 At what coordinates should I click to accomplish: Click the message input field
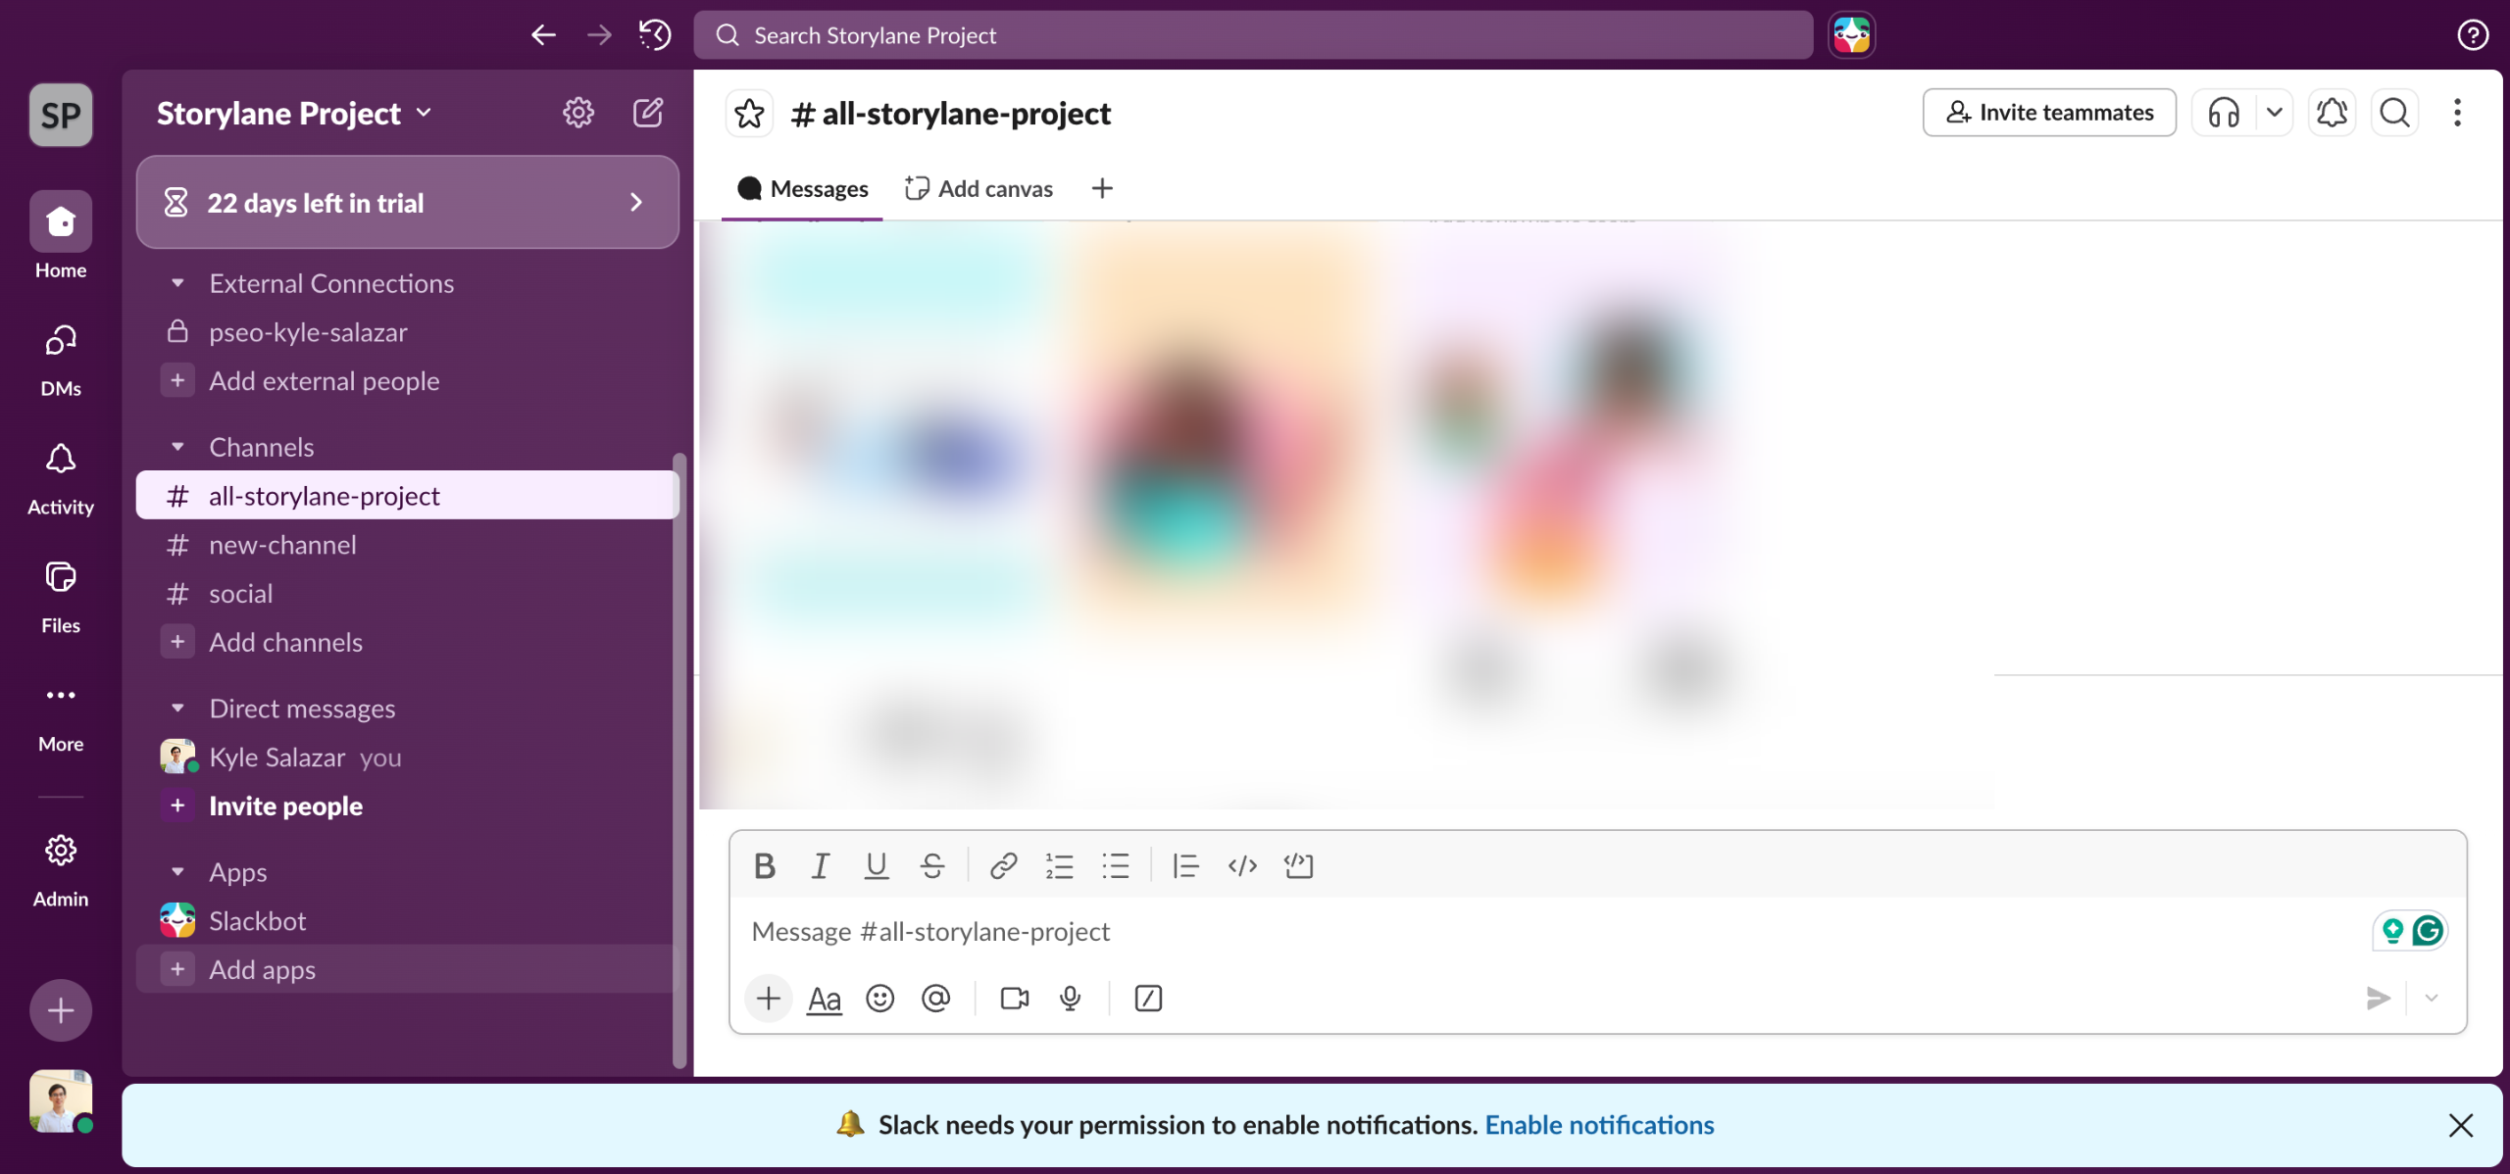(1471, 932)
